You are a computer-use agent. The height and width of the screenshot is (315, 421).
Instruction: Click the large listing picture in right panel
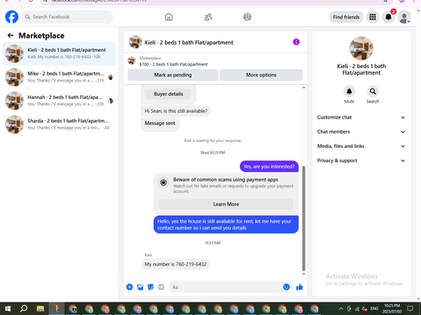361,48
